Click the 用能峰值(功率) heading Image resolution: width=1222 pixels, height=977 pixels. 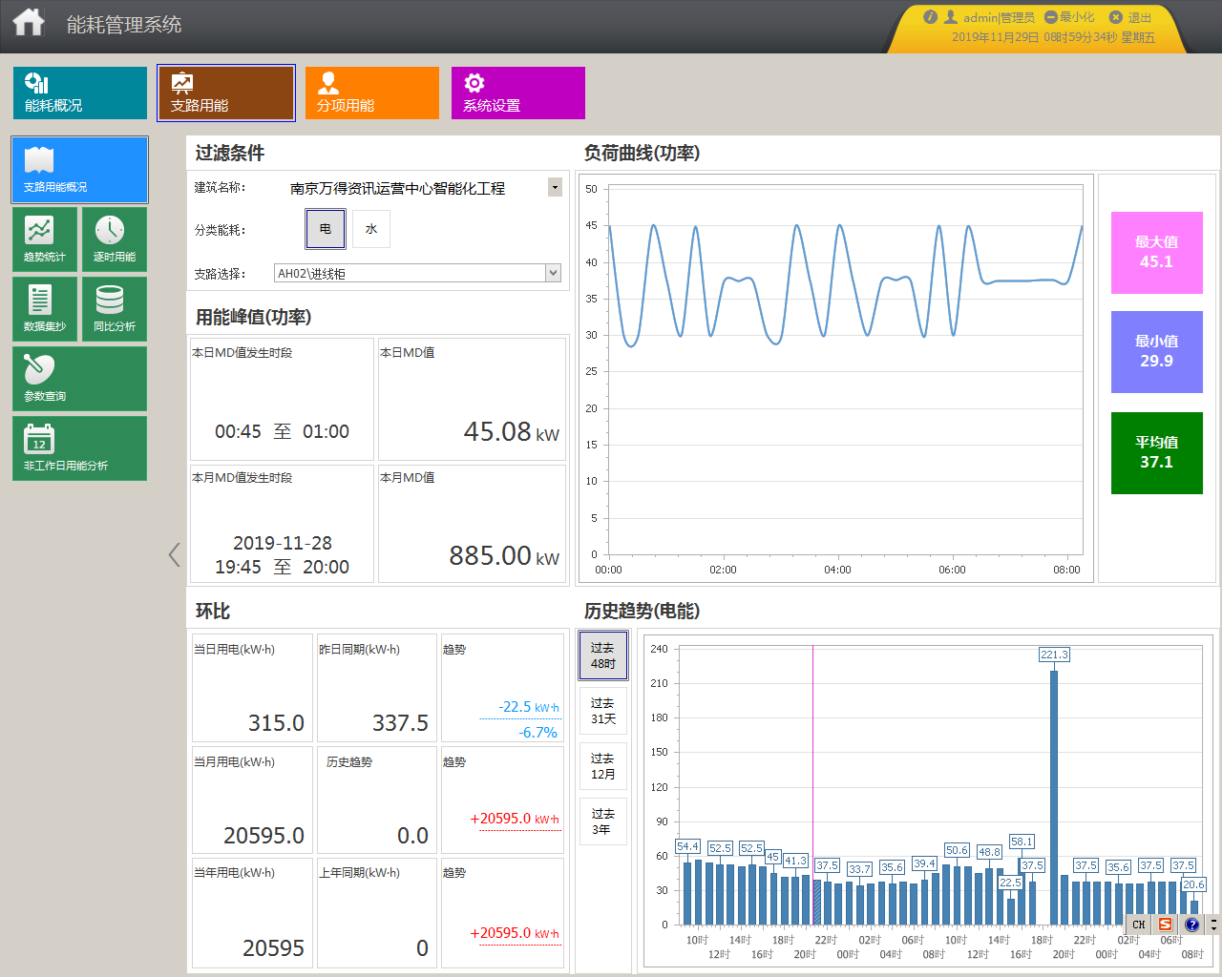253,317
